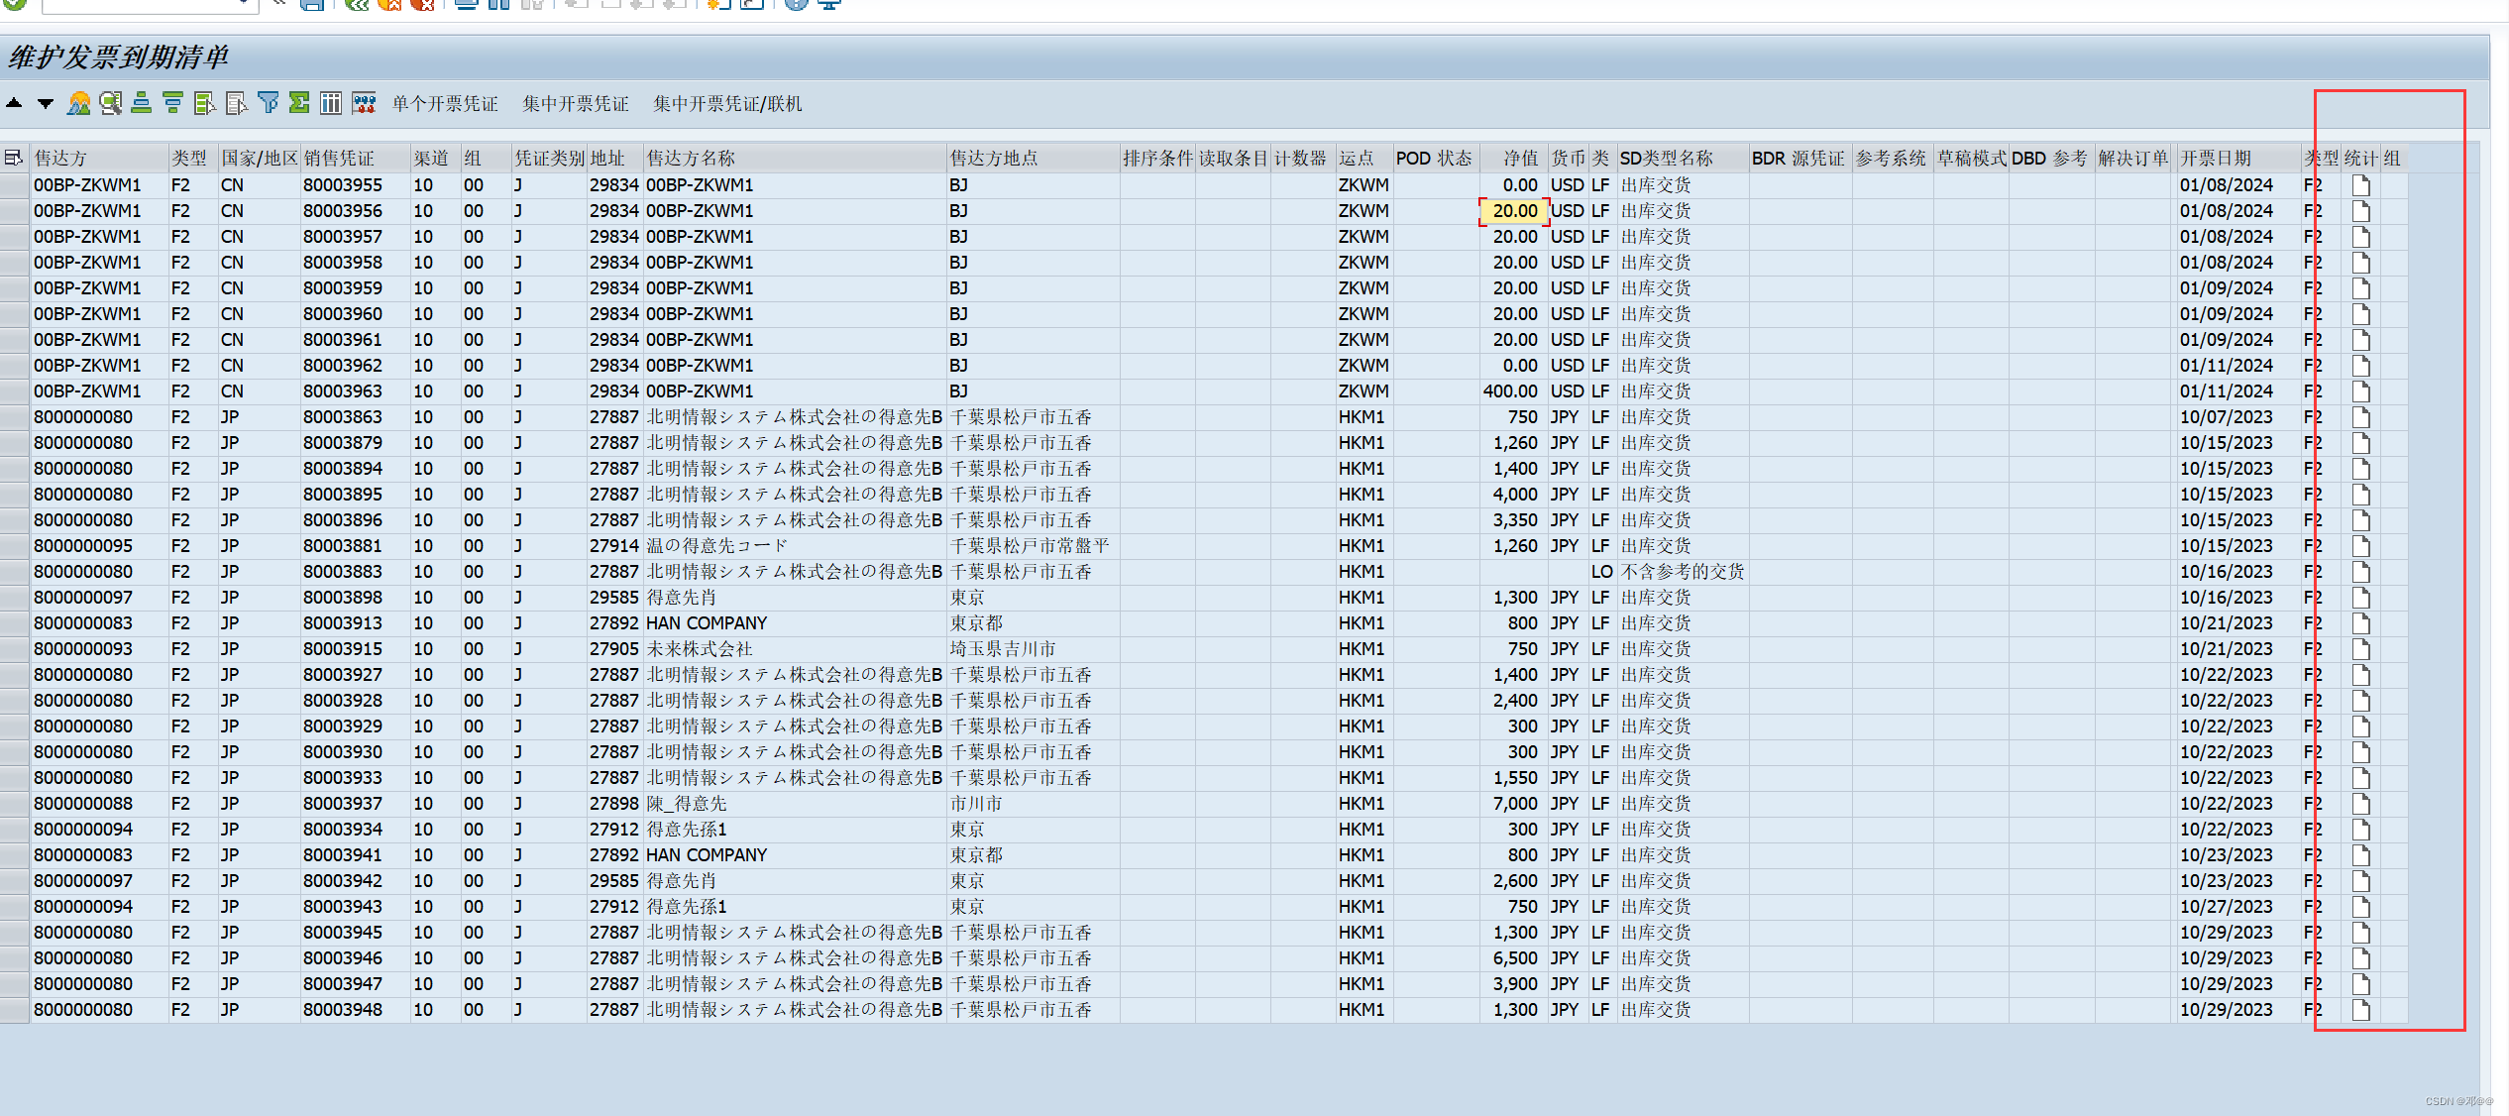Screen dimensions: 2509x1116
Task: Click the 不含参考的交货 cell
Action: [x=1683, y=572]
